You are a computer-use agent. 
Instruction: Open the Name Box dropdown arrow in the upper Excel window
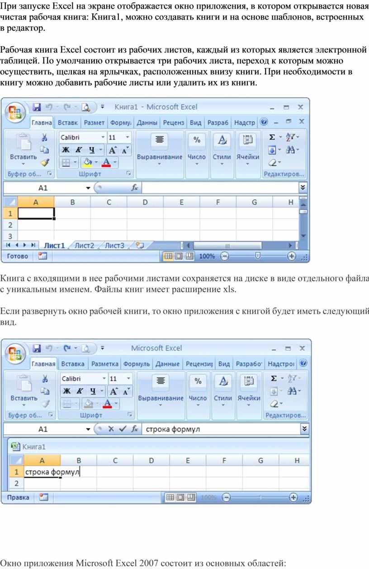tap(88, 188)
